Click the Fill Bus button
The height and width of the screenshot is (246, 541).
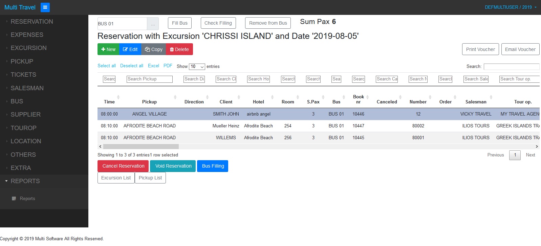[x=180, y=23]
